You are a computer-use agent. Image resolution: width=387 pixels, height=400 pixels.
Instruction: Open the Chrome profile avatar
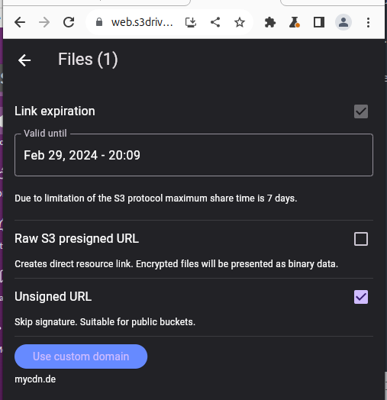pos(343,22)
